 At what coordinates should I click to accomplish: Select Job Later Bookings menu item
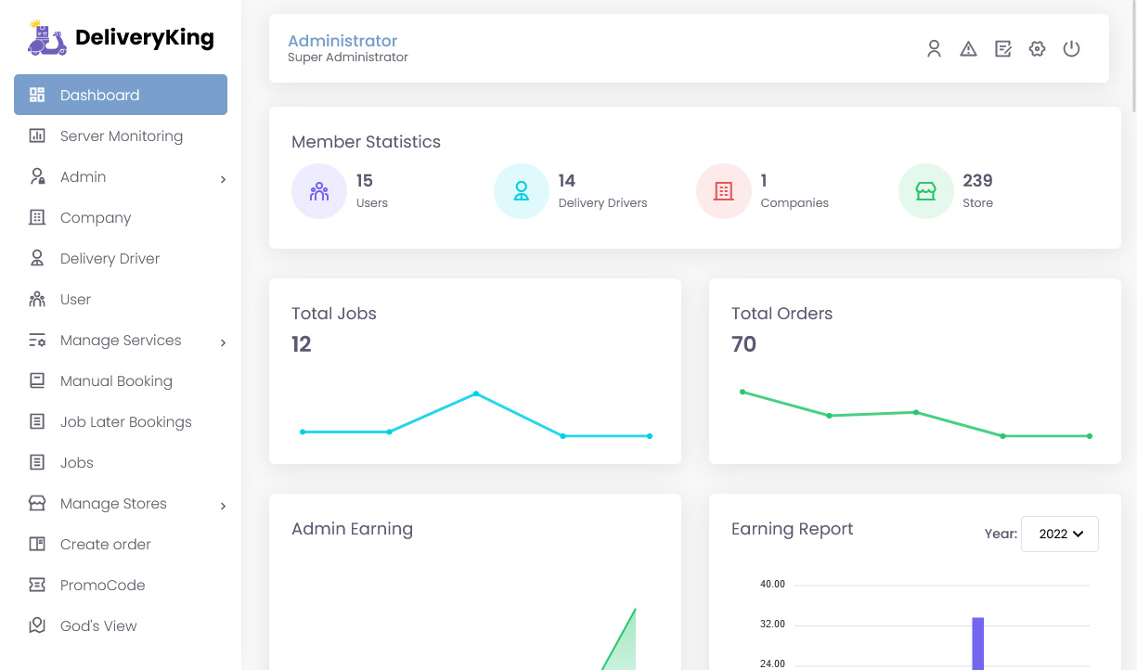click(x=125, y=422)
